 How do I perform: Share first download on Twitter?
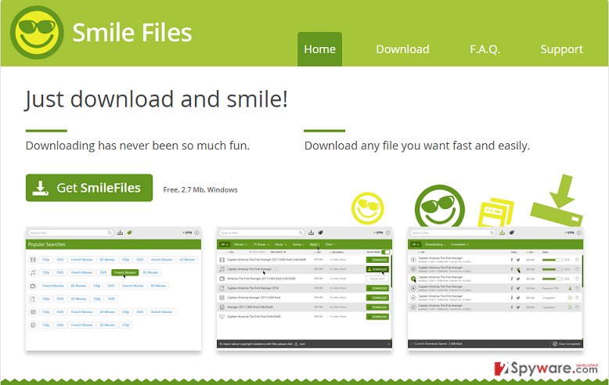click(518, 260)
